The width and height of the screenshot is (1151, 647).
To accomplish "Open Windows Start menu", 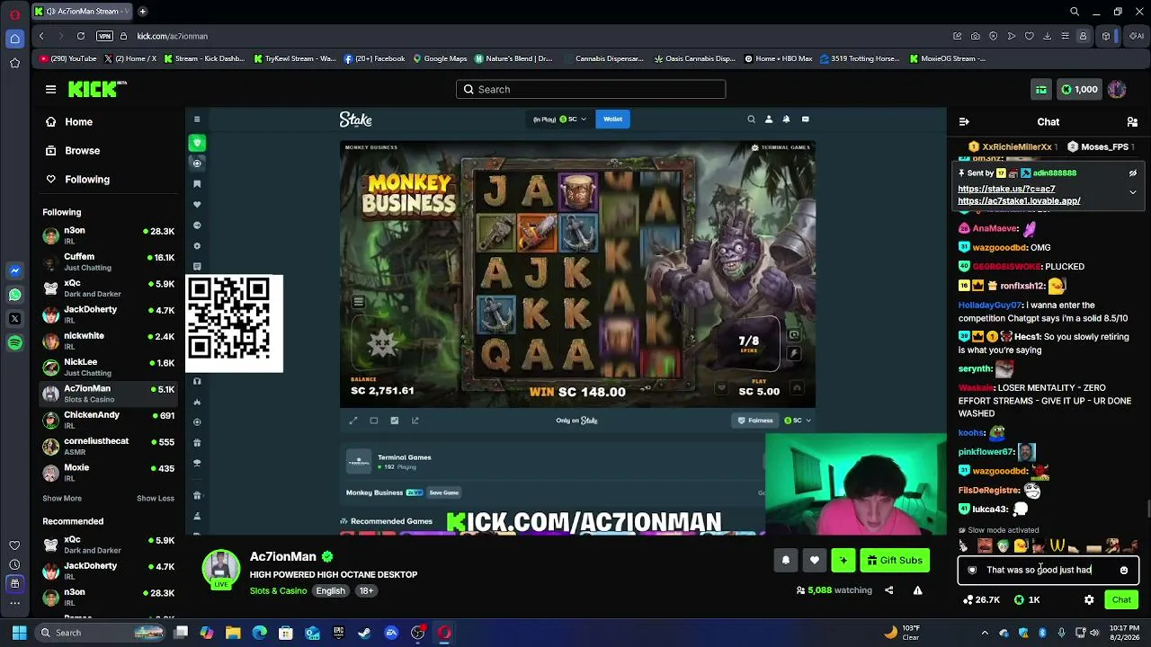I will (19, 633).
